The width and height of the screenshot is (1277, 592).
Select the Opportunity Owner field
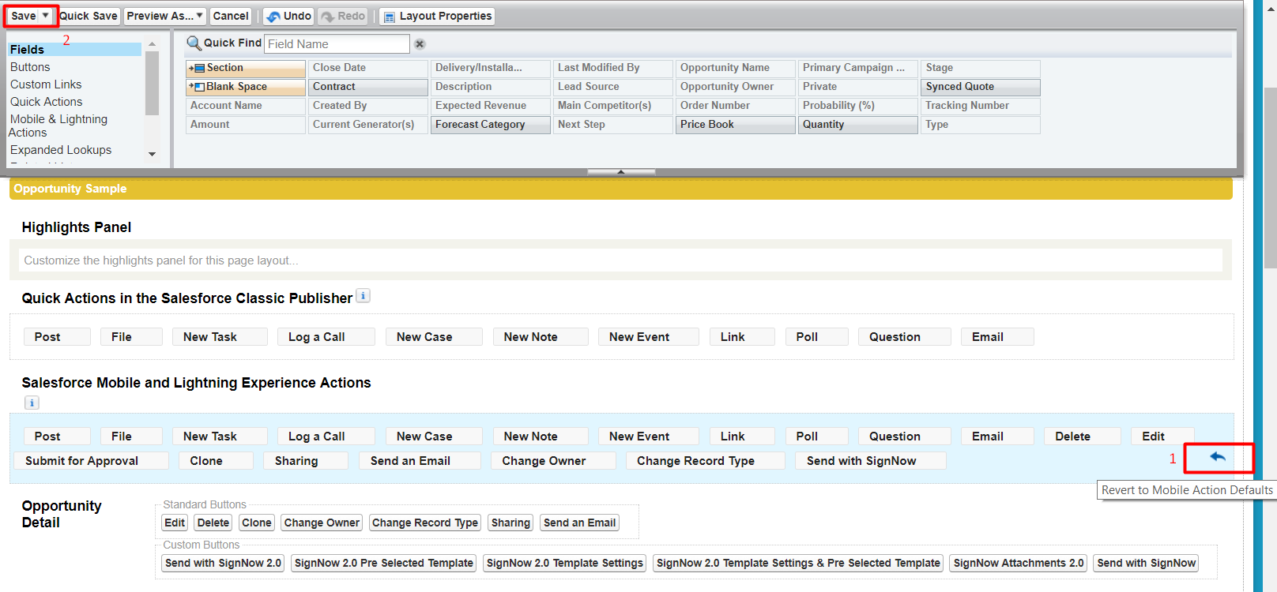point(736,87)
